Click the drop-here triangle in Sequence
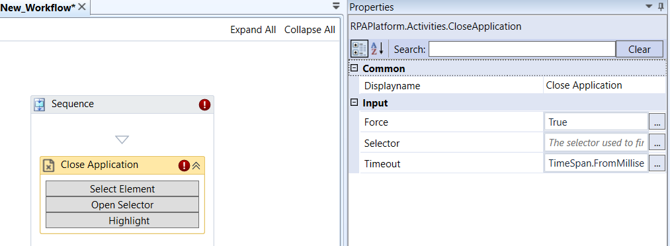Viewport: 670px width, 246px height. pos(122,140)
